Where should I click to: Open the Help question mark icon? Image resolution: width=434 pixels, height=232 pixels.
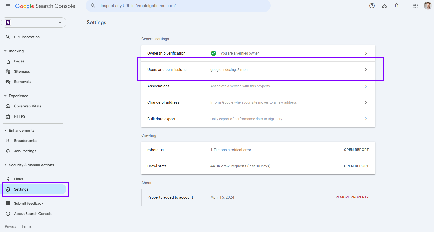pos(372,6)
